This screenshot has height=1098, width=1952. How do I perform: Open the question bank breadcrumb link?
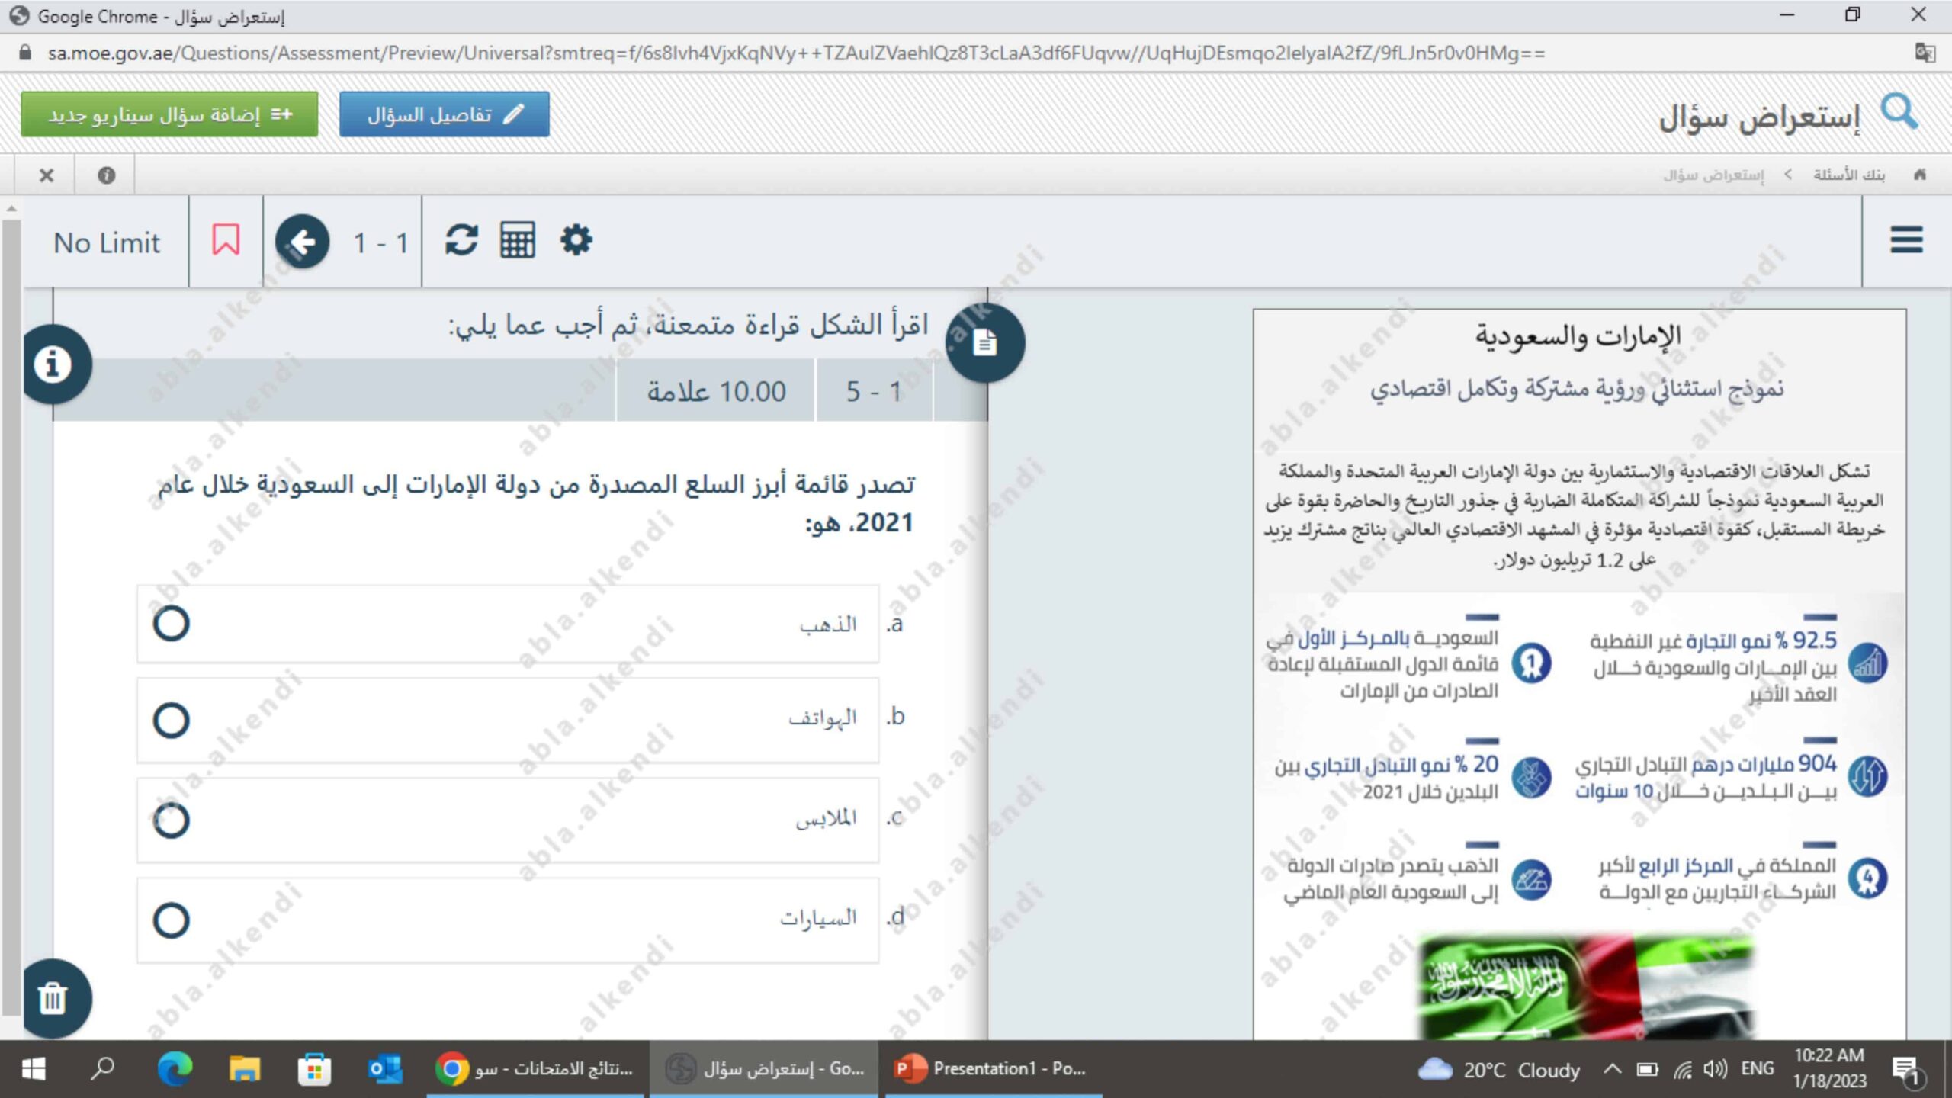[1848, 175]
